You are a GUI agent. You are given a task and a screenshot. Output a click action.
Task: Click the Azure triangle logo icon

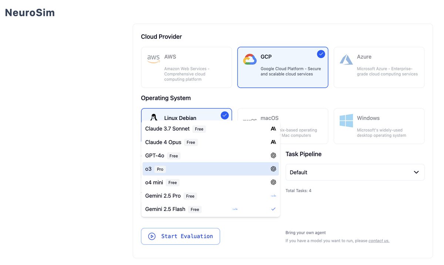pos(346,59)
